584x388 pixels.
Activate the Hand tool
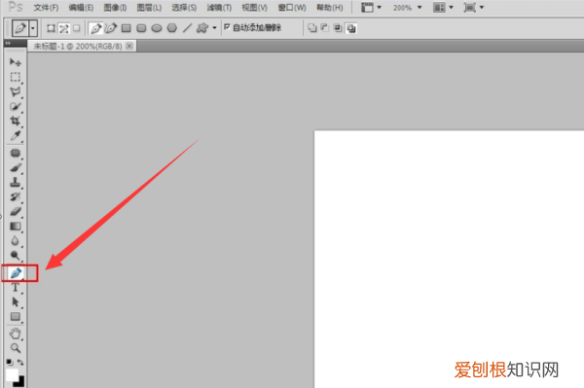click(16, 334)
